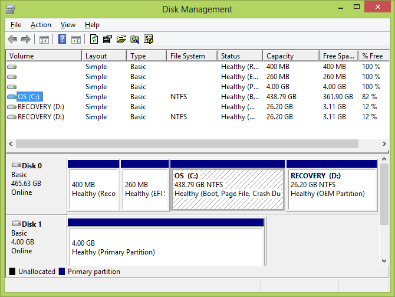Select the RECOVERY (D:) partition block in Disk 0

[x=331, y=189]
